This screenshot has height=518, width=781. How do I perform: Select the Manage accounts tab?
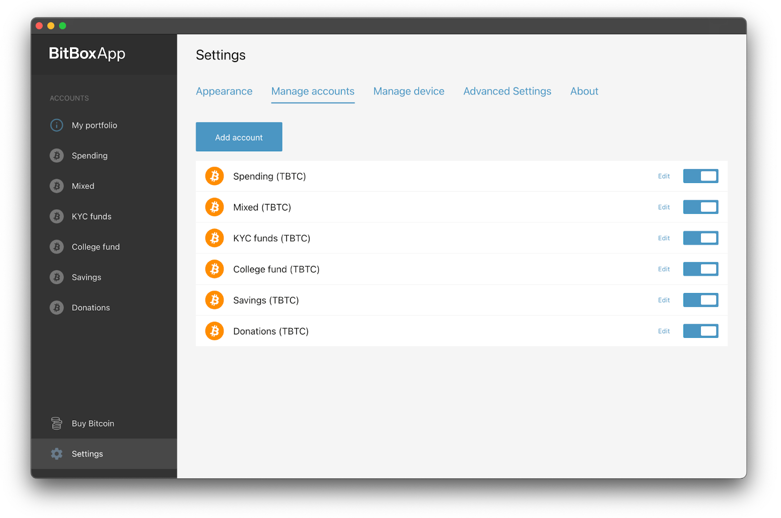point(313,91)
